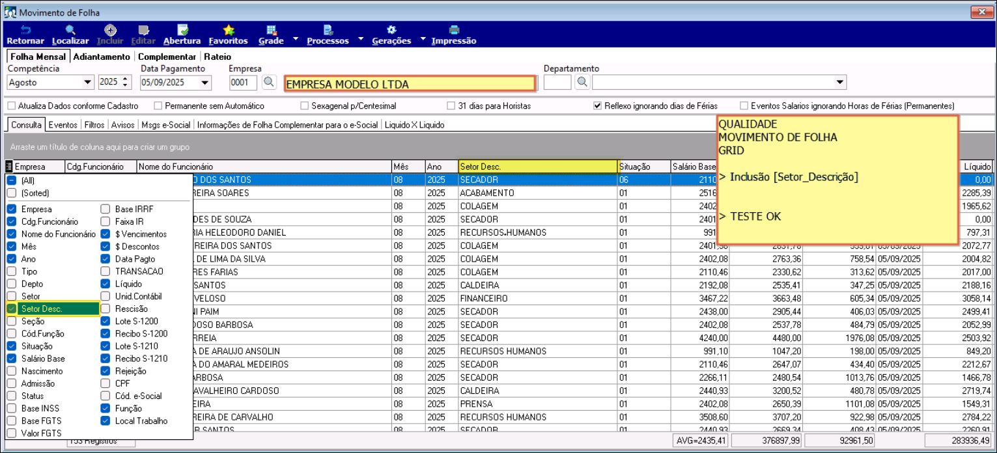
Task: Check the CPF column checkbox
Action: click(x=105, y=383)
